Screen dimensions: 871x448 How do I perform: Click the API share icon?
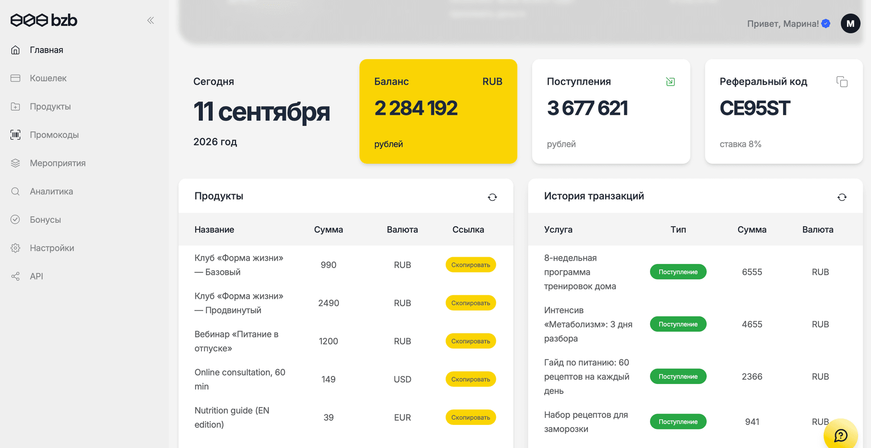[15, 276]
